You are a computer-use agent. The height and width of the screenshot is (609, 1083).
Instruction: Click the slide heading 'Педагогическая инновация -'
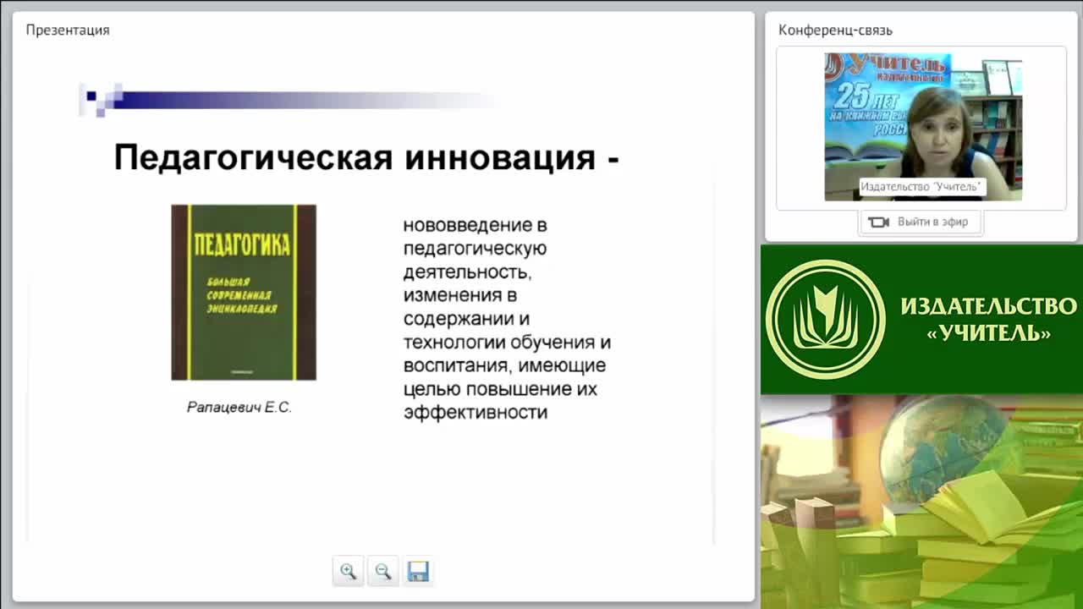point(366,157)
